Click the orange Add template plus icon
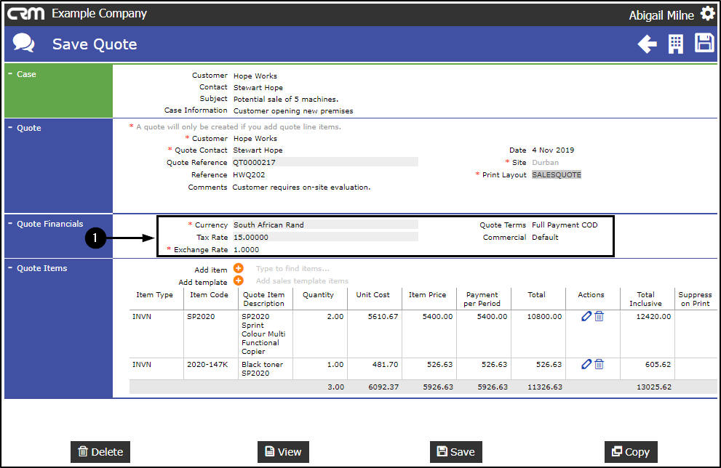This screenshot has height=468, width=721. pos(239,281)
